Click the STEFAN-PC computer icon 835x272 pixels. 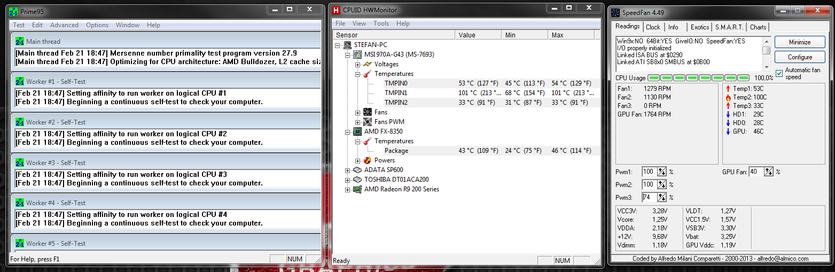click(x=348, y=45)
